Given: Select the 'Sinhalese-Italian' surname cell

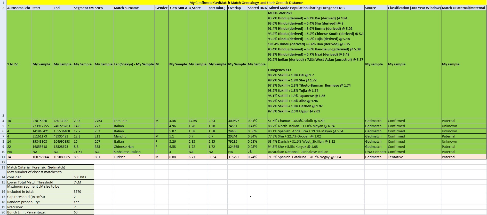Looking at the screenshot, I should (x=134, y=152).
